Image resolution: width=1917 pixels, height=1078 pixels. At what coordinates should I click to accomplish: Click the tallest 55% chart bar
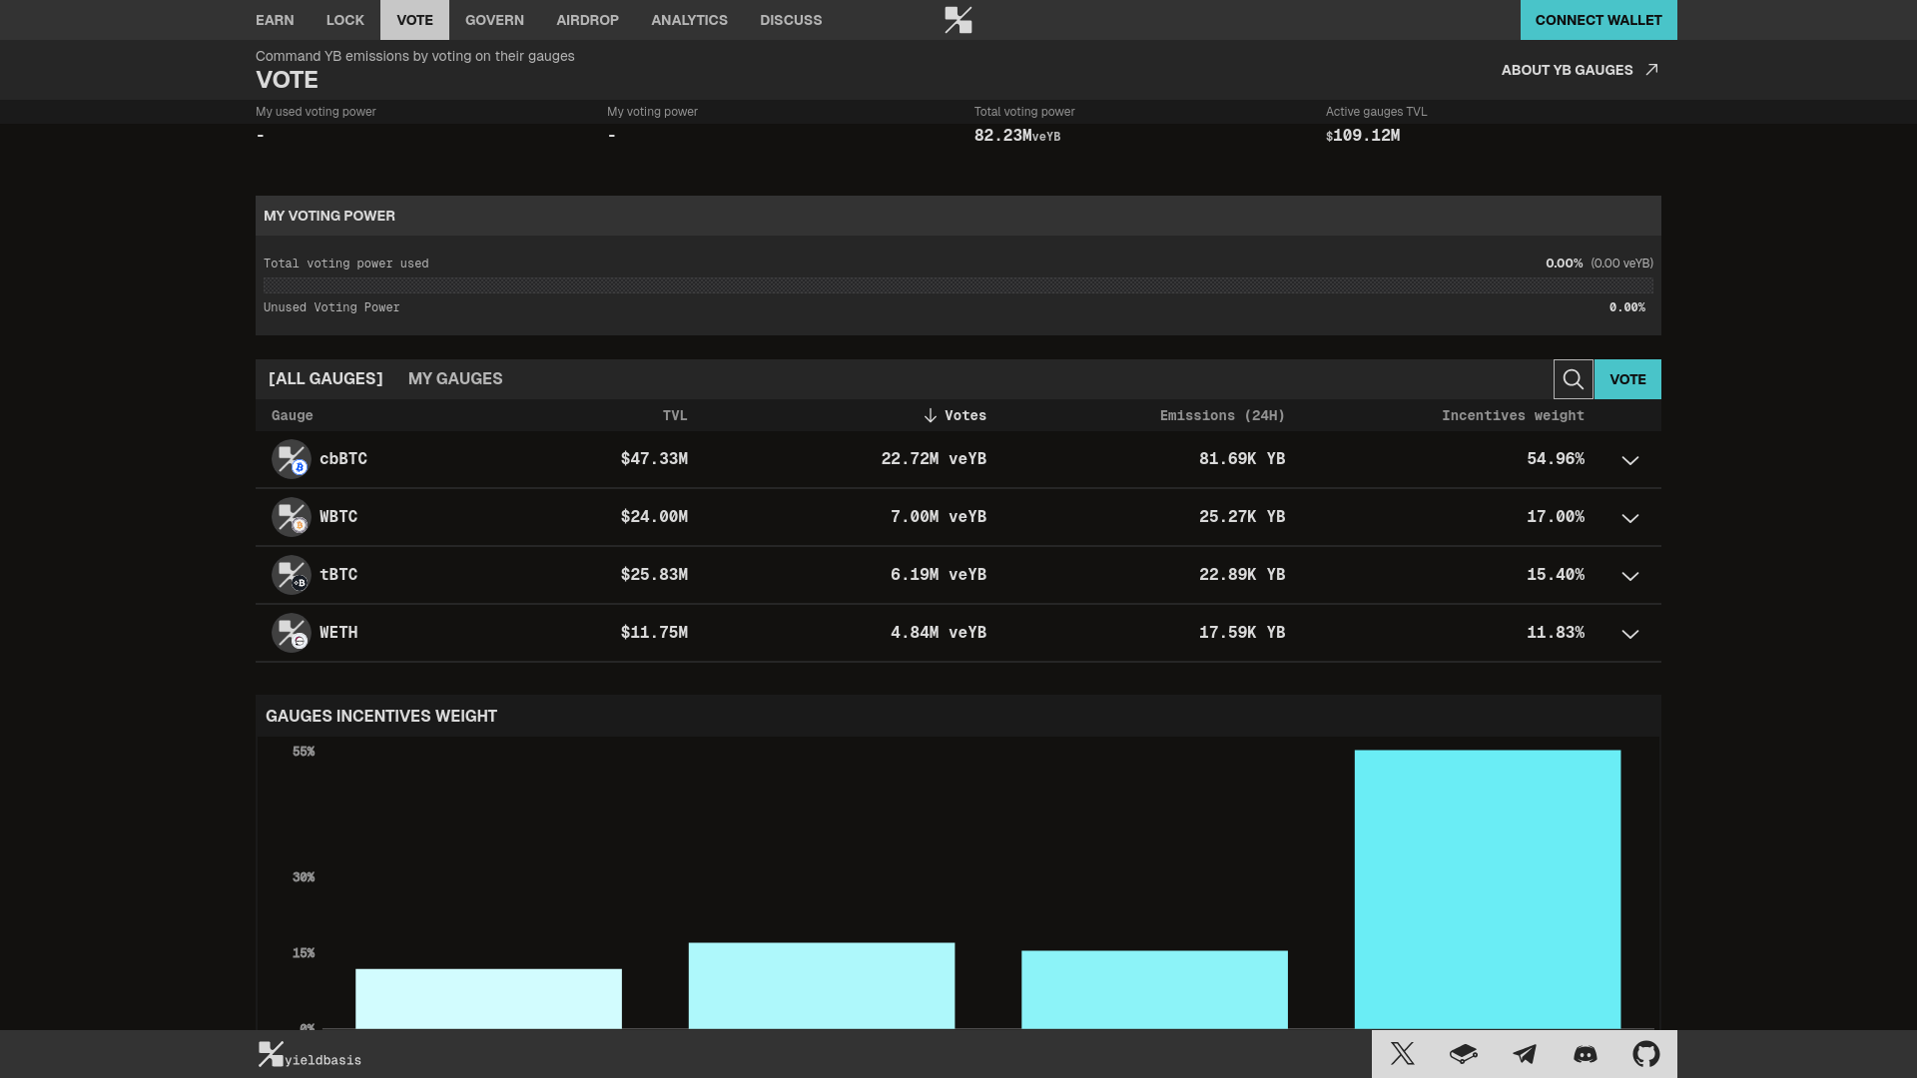pyautogui.click(x=1488, y=889)
